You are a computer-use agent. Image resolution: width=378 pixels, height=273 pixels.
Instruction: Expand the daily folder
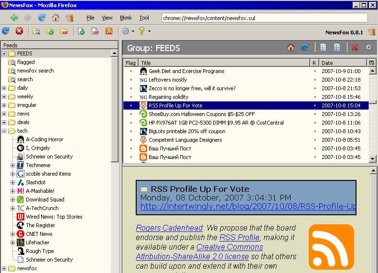pyautogui.click(x=4, y=88)
